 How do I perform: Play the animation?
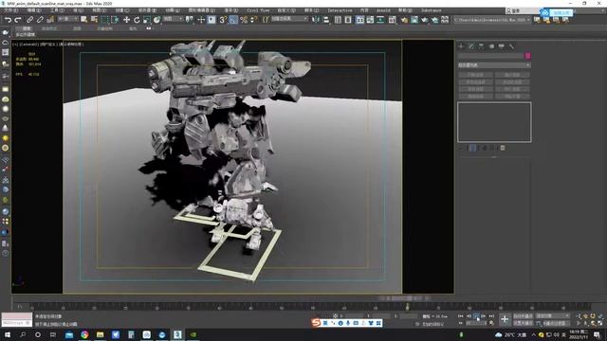476,316
